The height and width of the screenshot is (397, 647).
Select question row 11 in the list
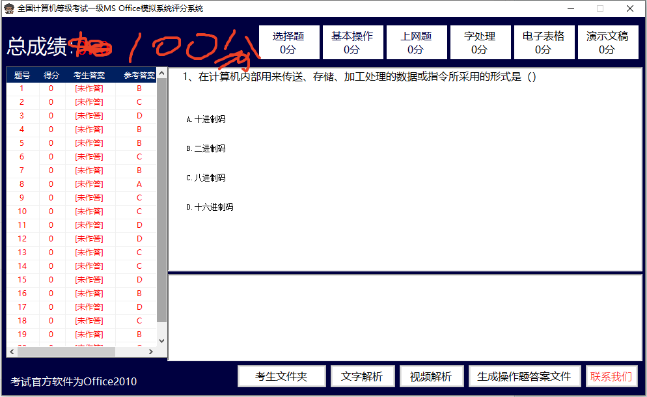point(81,225)
